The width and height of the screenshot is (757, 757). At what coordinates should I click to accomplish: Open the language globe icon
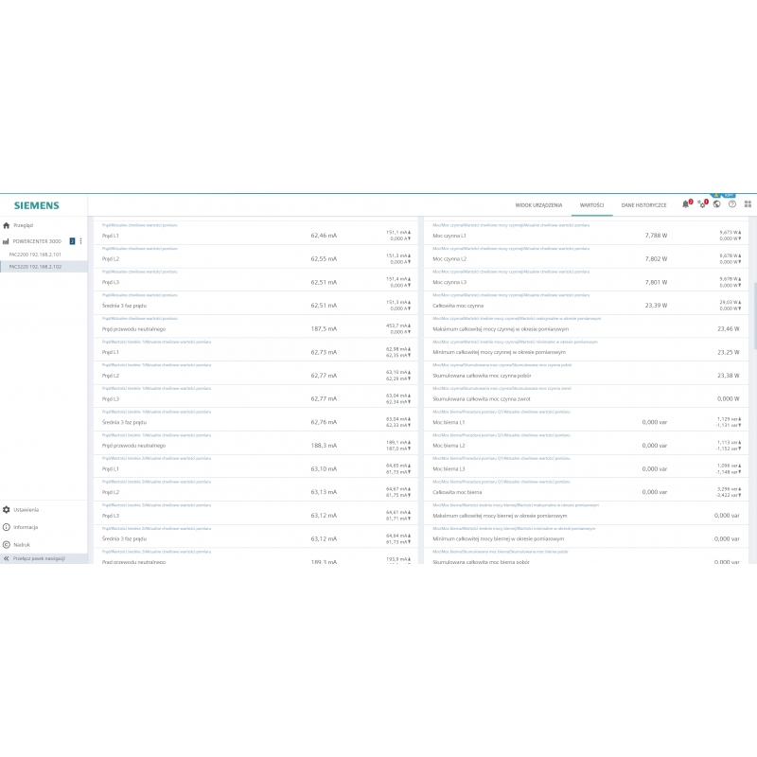717,204
